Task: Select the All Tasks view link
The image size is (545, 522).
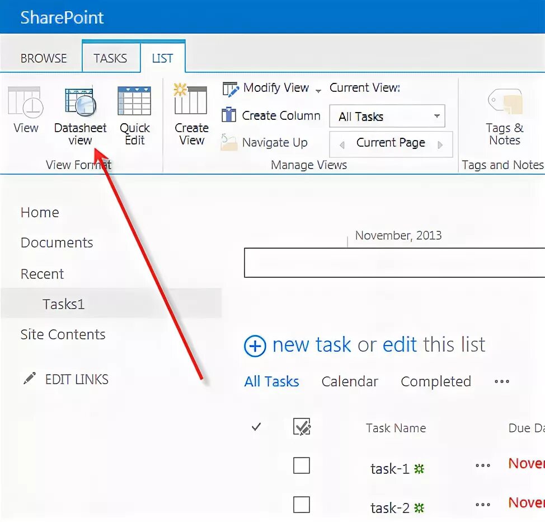Action: 271,381
